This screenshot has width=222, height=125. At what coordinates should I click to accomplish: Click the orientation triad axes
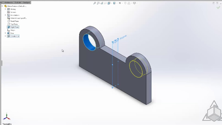[x=7, y=117]
